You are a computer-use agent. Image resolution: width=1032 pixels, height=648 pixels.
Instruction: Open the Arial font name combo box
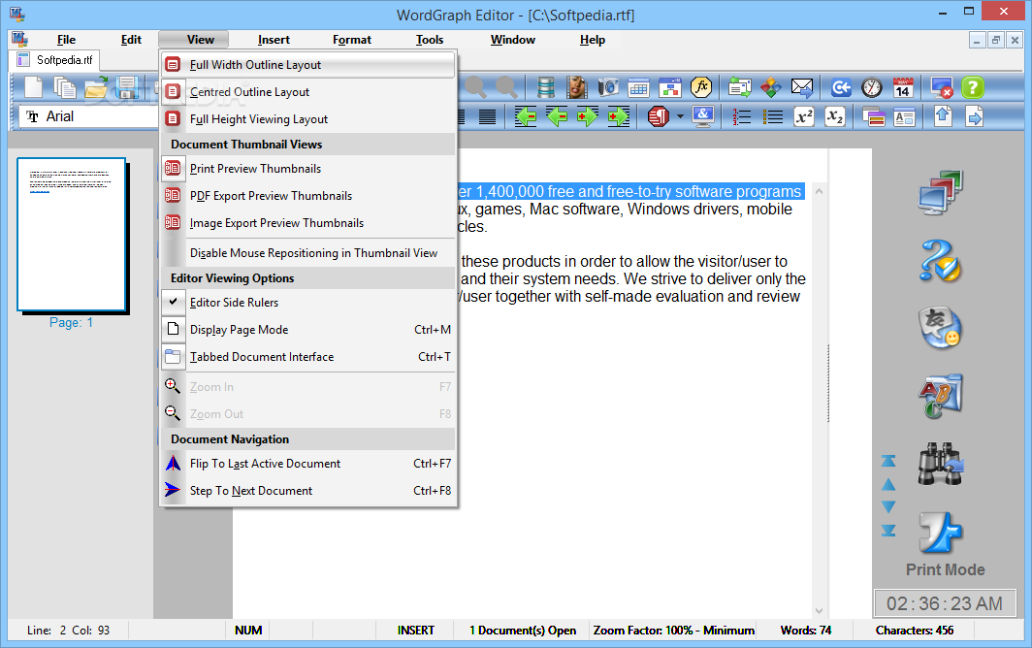click(87, 116)
